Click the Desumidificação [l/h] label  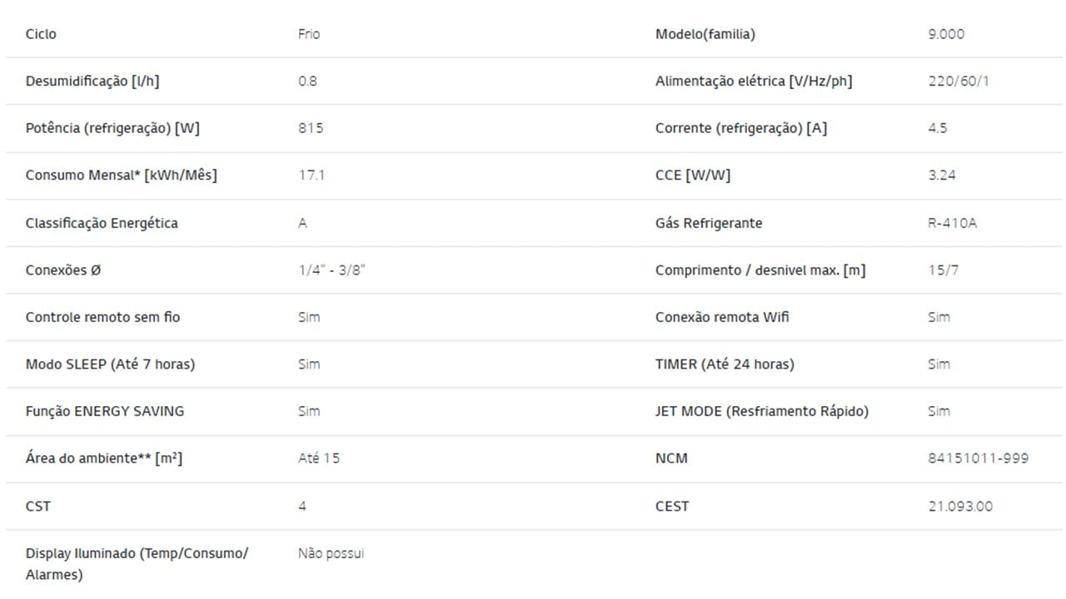pyautogui.click(x=92, y=82)
